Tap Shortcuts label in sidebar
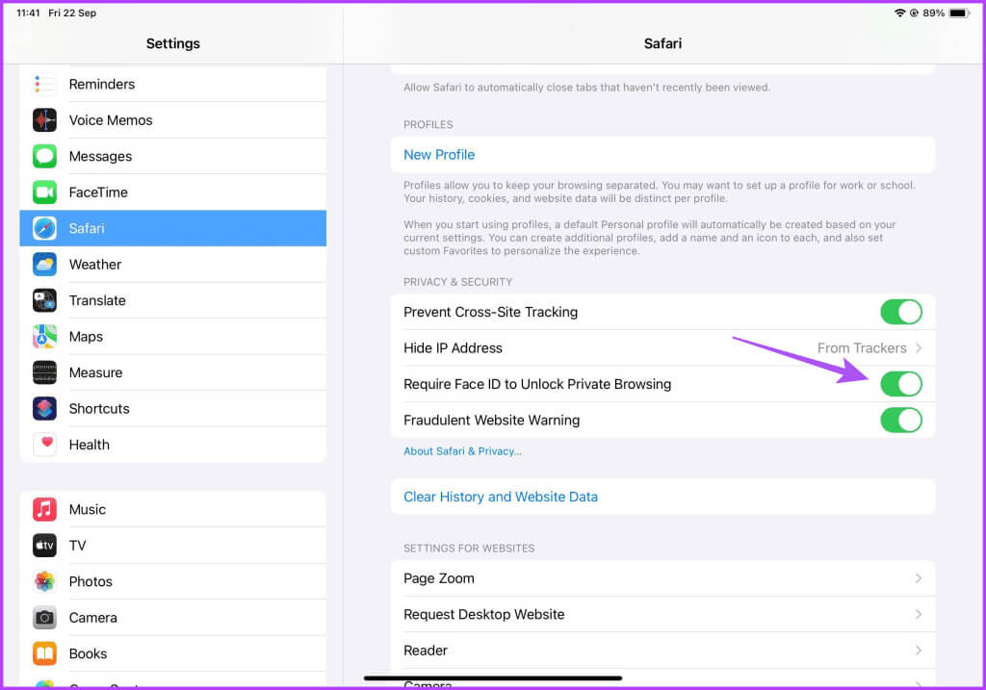This screenshot has height=690, width=986. point(99,408)
